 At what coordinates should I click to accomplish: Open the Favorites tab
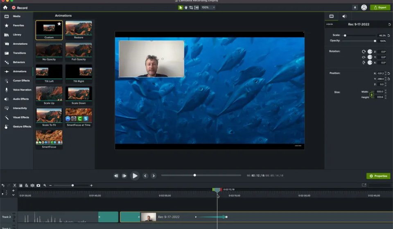(x=16, y=25)
